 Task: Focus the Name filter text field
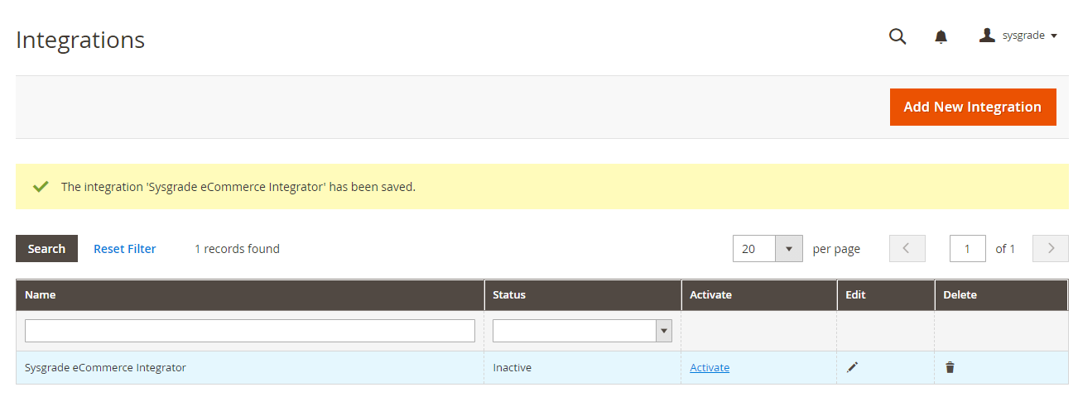250,331
